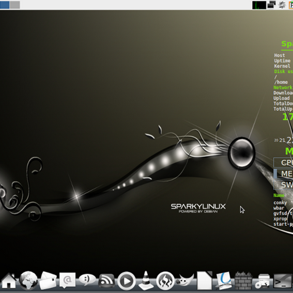Launch the printer and disc icon

tap(263, 281)
